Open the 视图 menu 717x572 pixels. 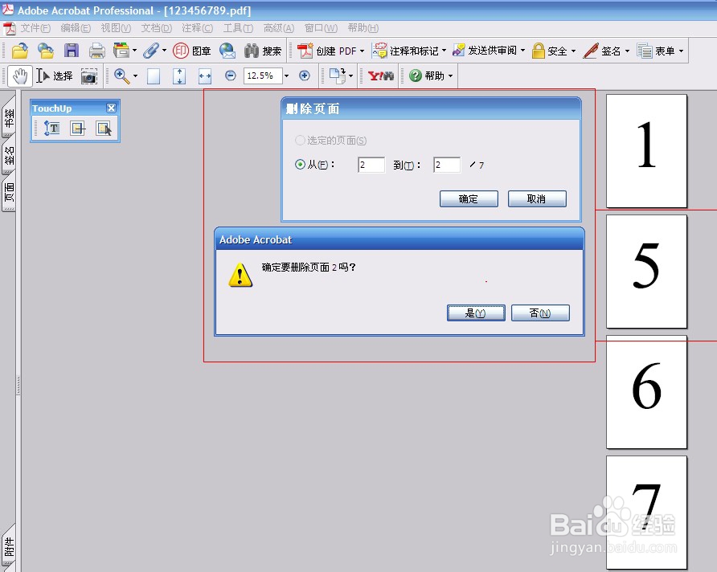pyautogui.click(x=116, y=28)
